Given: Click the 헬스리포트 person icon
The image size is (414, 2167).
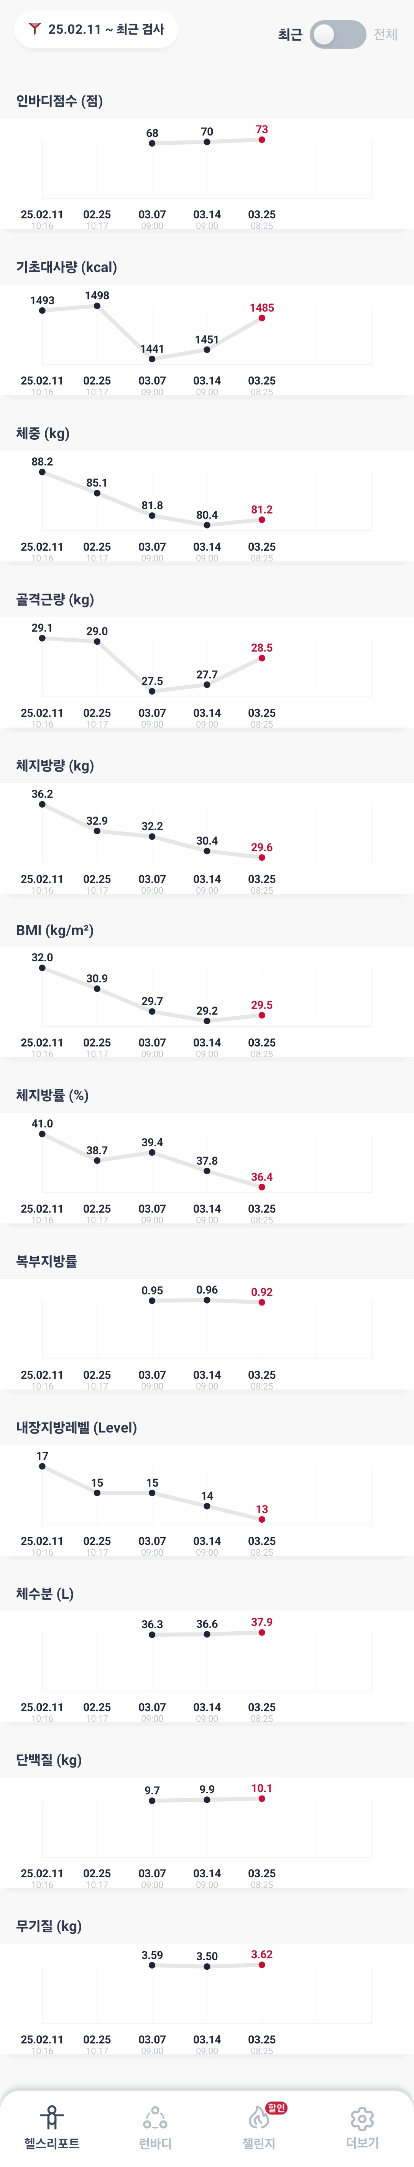Looking at the screenshot, I should [x=52, y=2116].
